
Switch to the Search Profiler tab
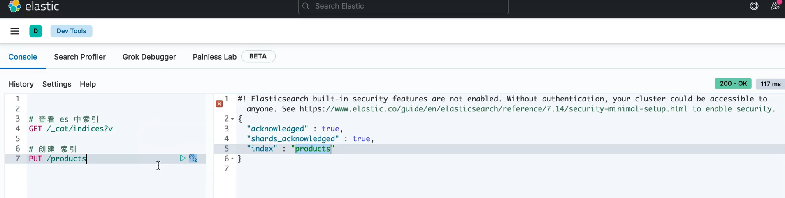pos(80,57)
